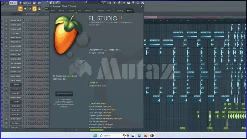
Task: Mute the Layer #2 channel LED
Action: click(2, 85)
